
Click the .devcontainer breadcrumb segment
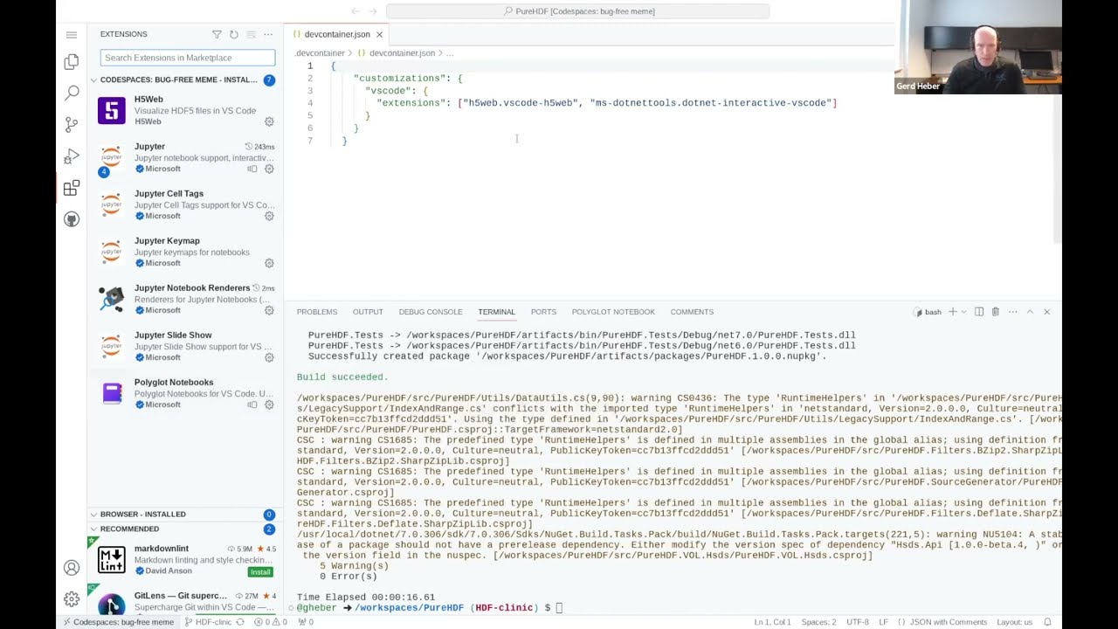(x=320, y=53)
